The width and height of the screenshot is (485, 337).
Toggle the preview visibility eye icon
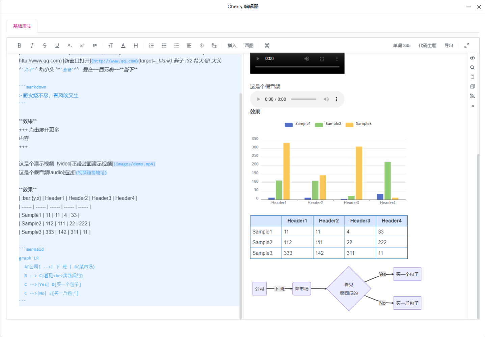pyautogui.click(x=472, y=58)
